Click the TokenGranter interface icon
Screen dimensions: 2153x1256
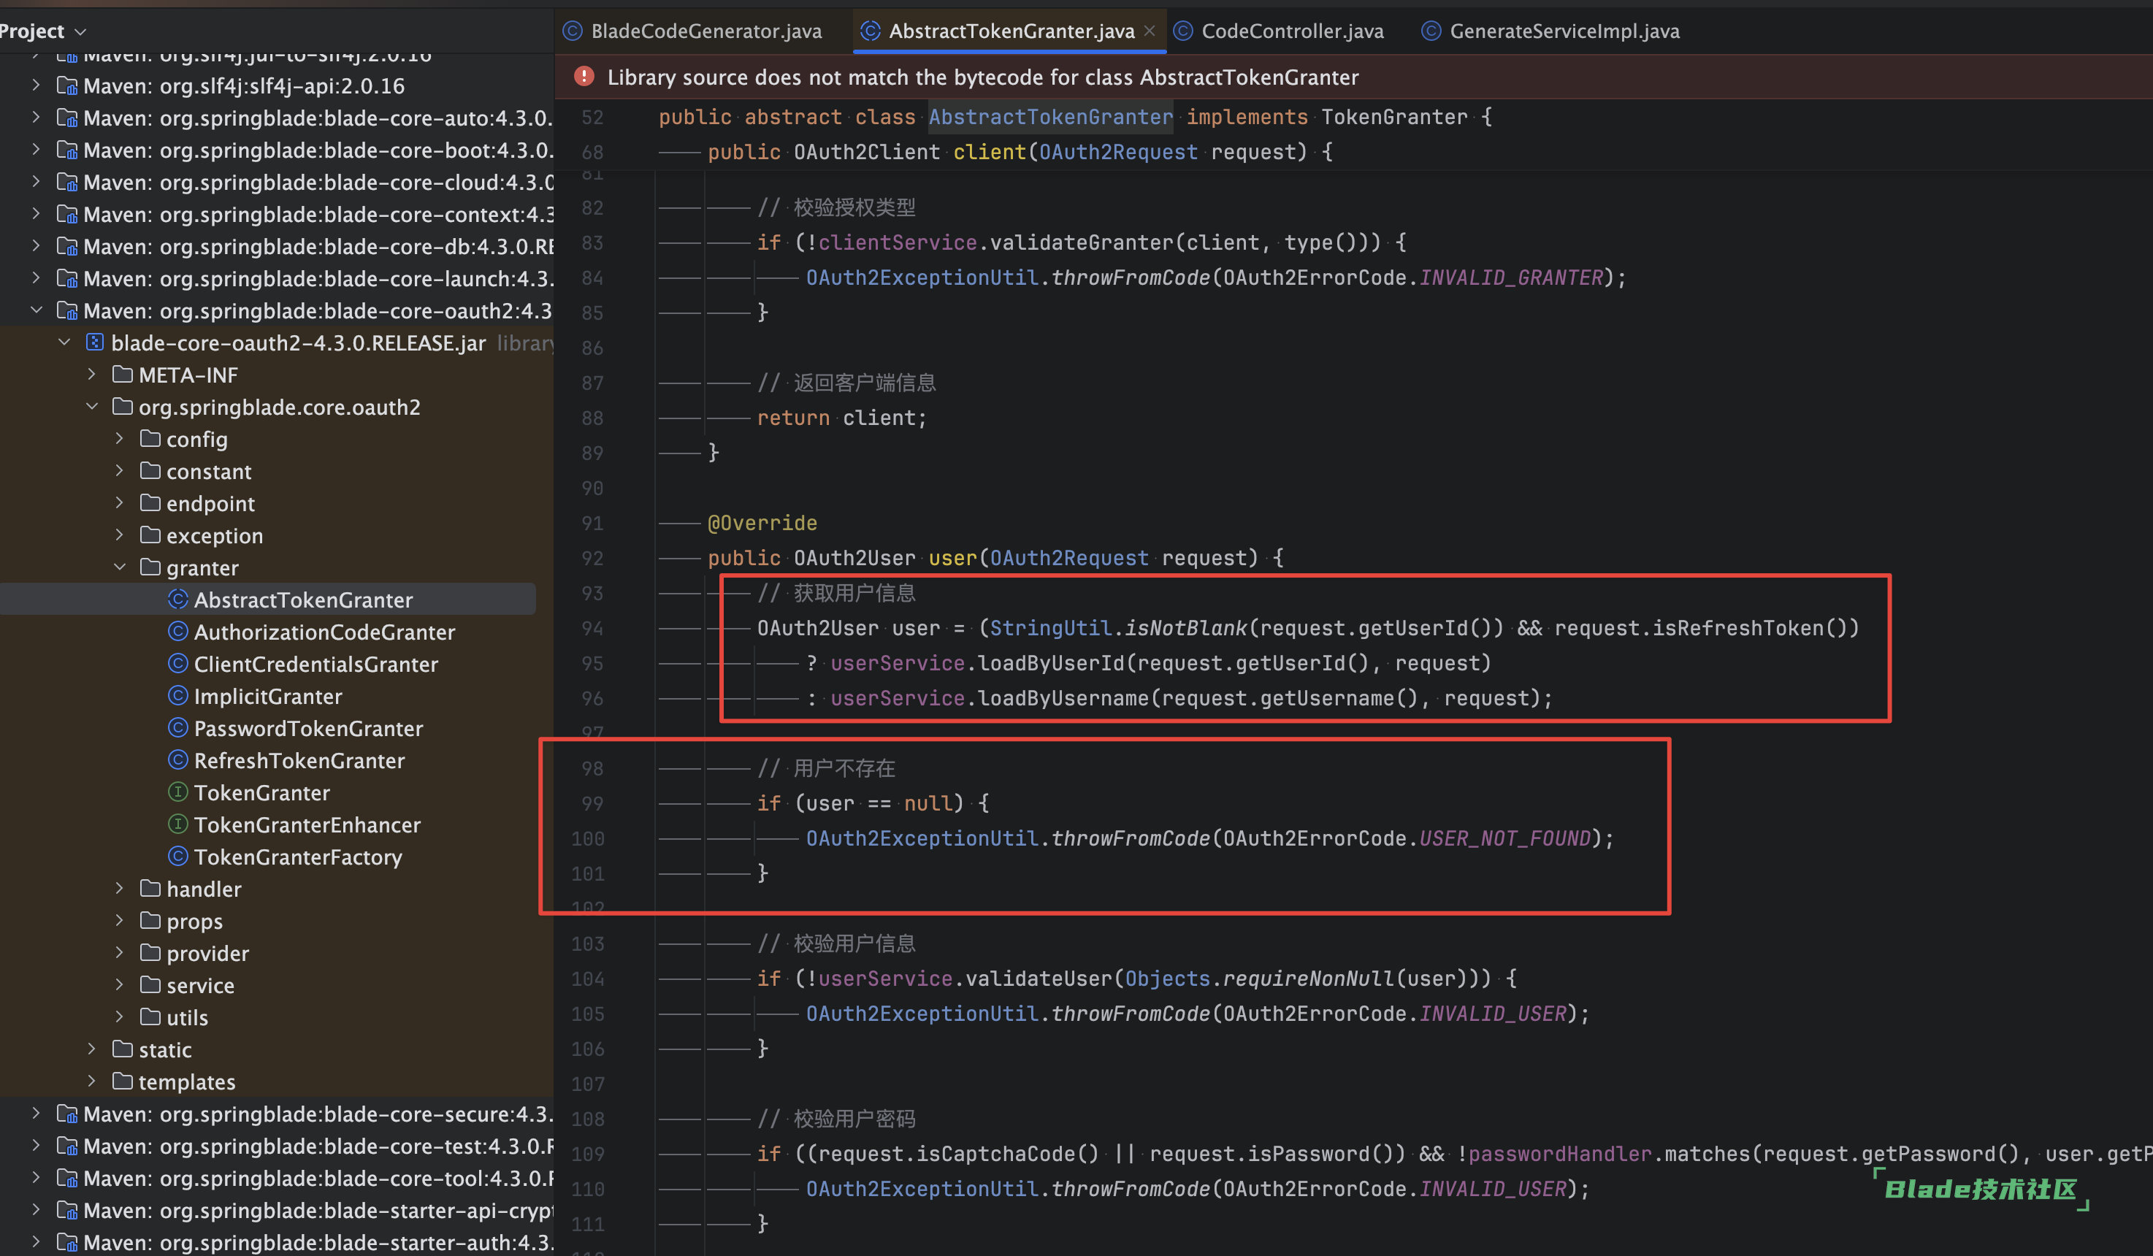point(177,792)
